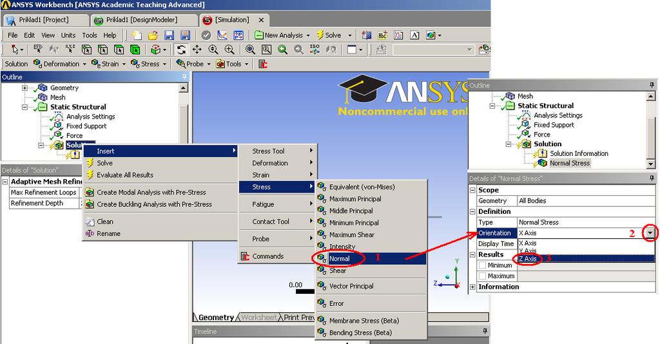Select Solution Information in right Outline tree

pyautogui.click(x=579, y=153)
